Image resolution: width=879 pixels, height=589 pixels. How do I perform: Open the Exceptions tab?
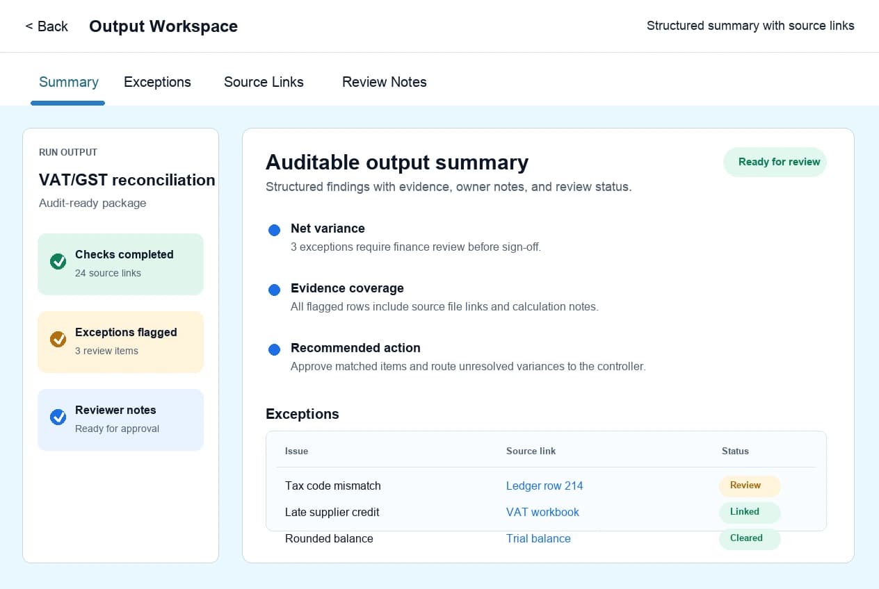(x=157, y=82)
